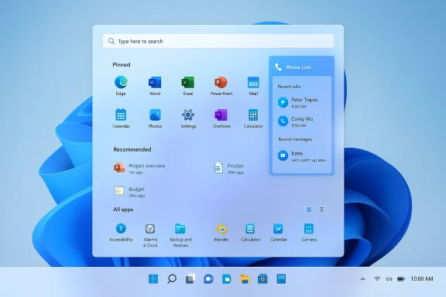Open Task View on the taskbar
The height and width of the screenshot is (297, 446).
click(x=190, y=278)
